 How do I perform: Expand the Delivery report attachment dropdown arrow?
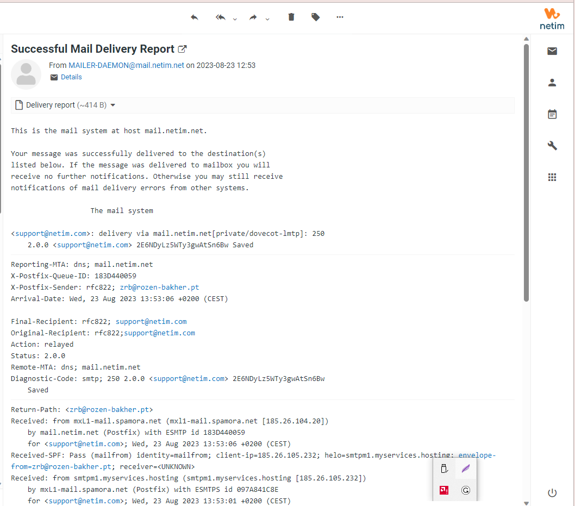(113, 105)
